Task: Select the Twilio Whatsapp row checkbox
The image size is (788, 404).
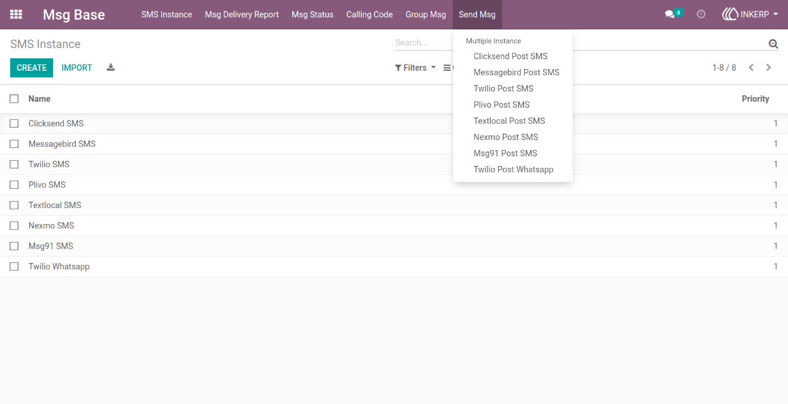Action: coord(14,267)
